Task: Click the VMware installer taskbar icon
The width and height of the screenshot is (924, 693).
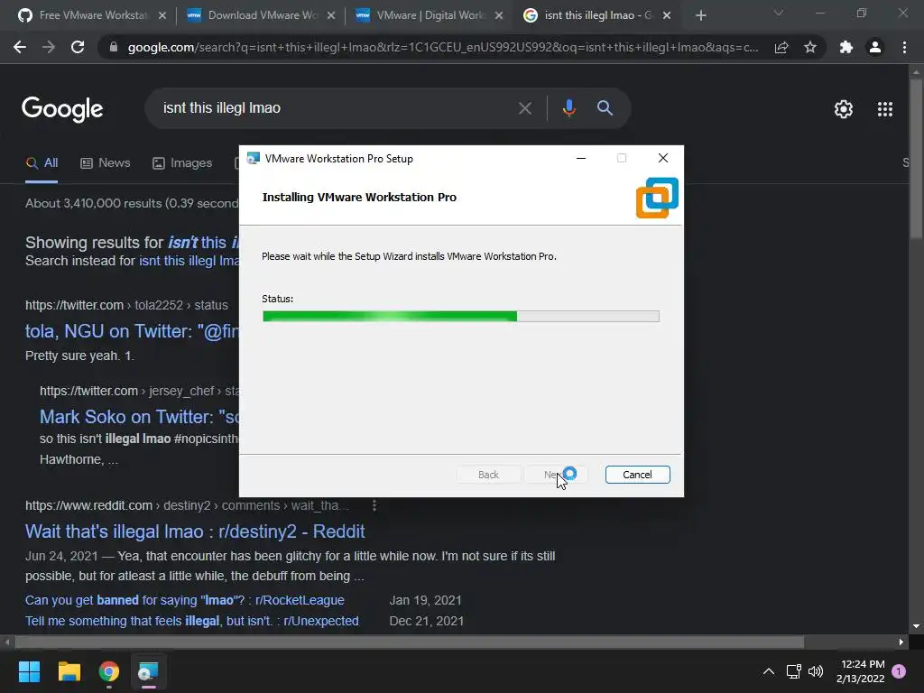Action: pos(149,671)
